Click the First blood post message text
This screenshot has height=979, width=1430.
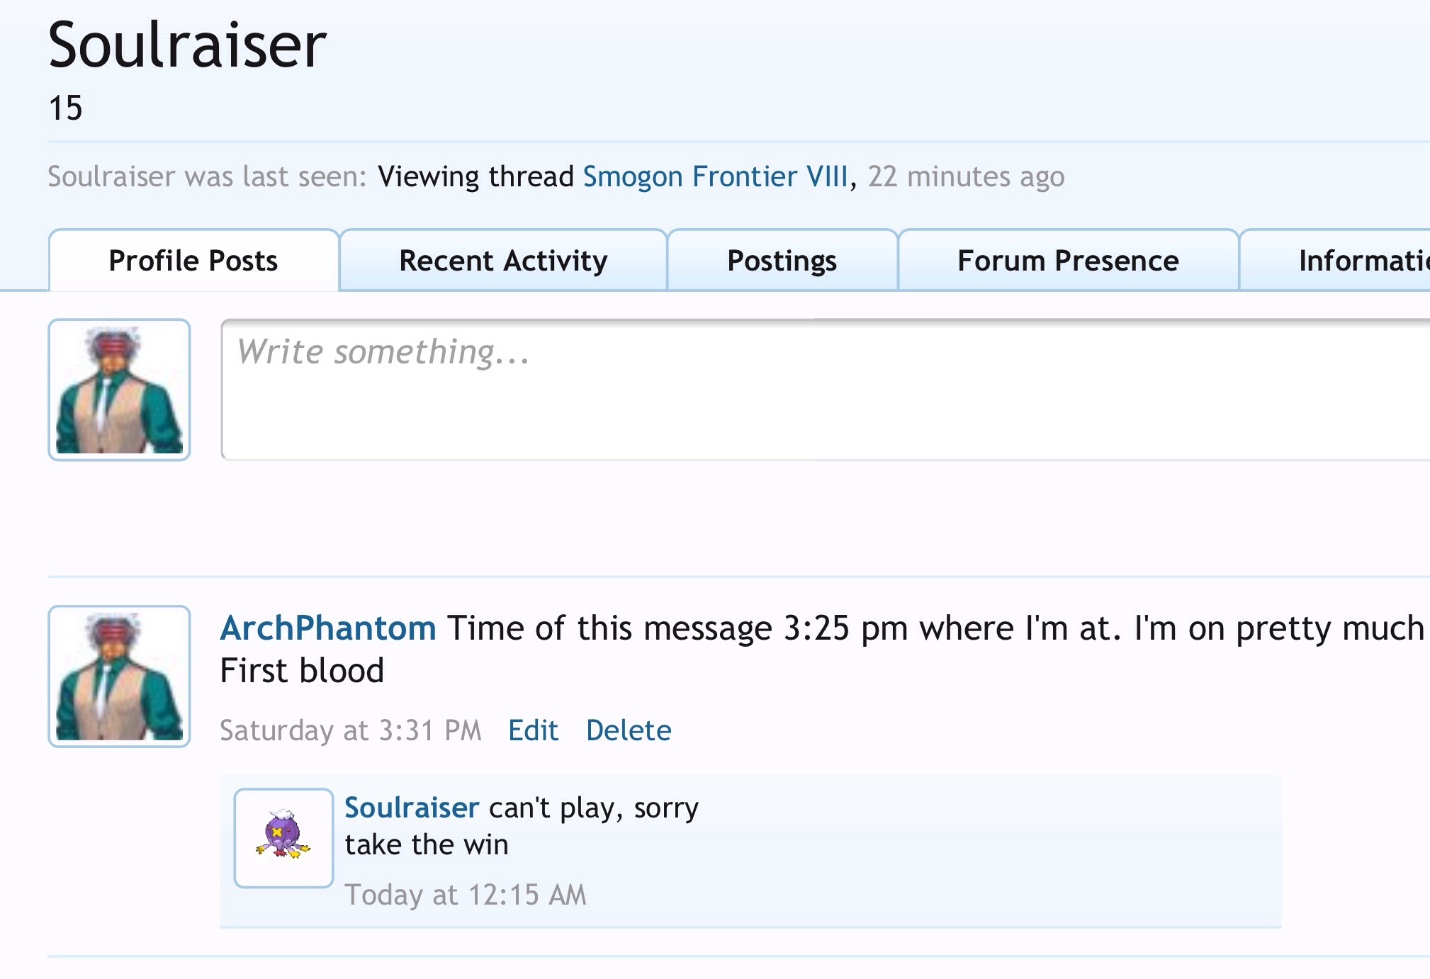[302, 670]
